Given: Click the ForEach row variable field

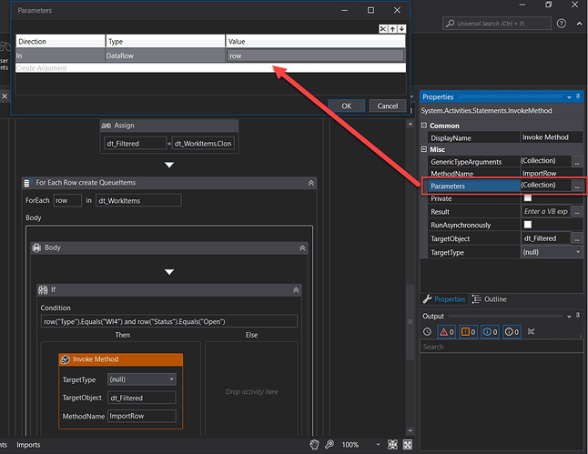Looking at the screenshot, I should tap(67, 200).
